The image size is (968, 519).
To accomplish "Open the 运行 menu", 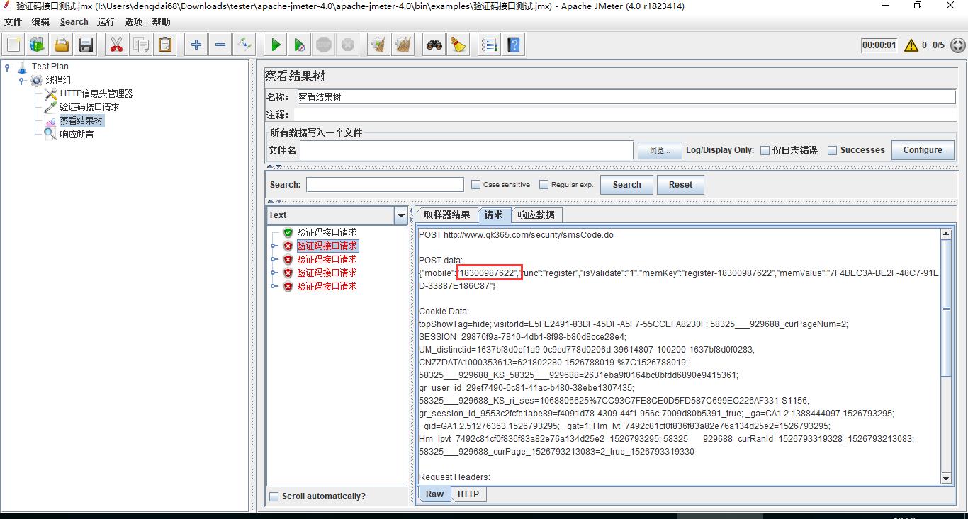I will (106, 22).
